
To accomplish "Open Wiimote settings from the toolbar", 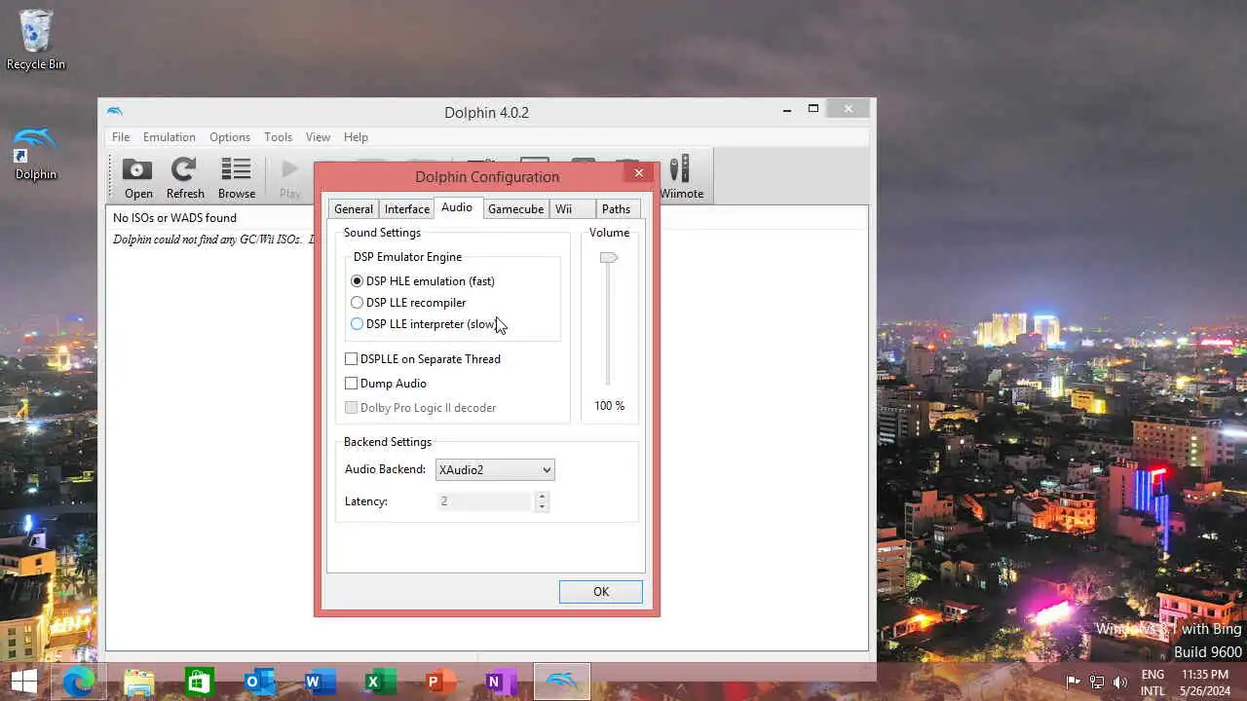I will point(681,179).
